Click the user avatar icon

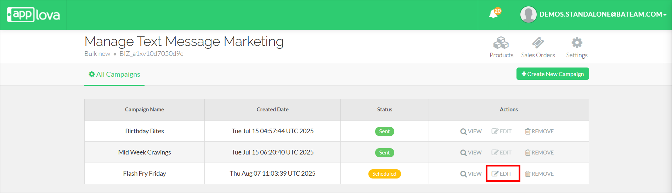(x=528, y=14)
